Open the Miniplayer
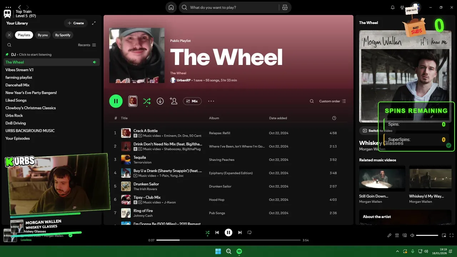Viewport: 457px width, 257px height. point(444,236)
